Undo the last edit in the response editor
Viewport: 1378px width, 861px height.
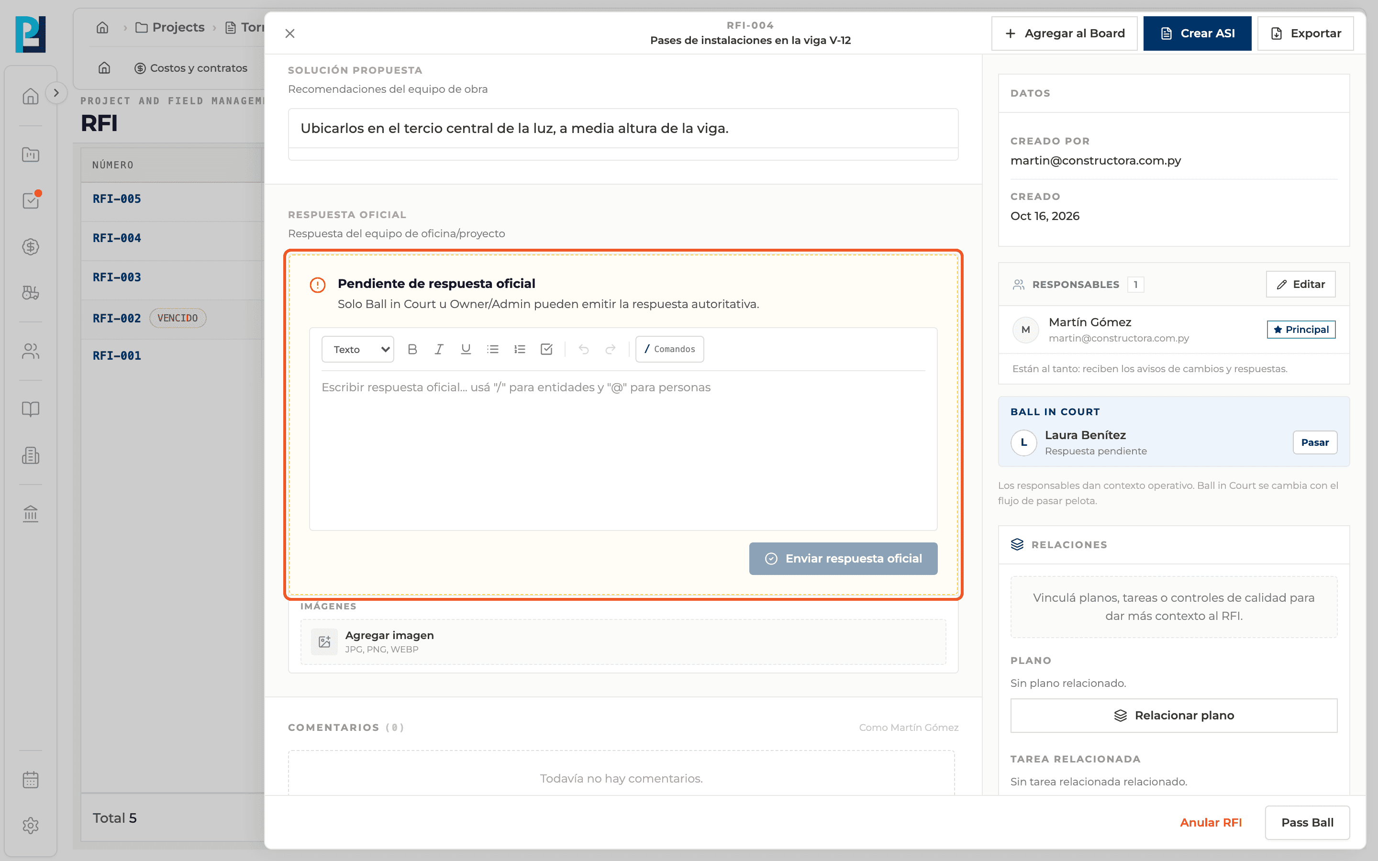coord(584,349)
